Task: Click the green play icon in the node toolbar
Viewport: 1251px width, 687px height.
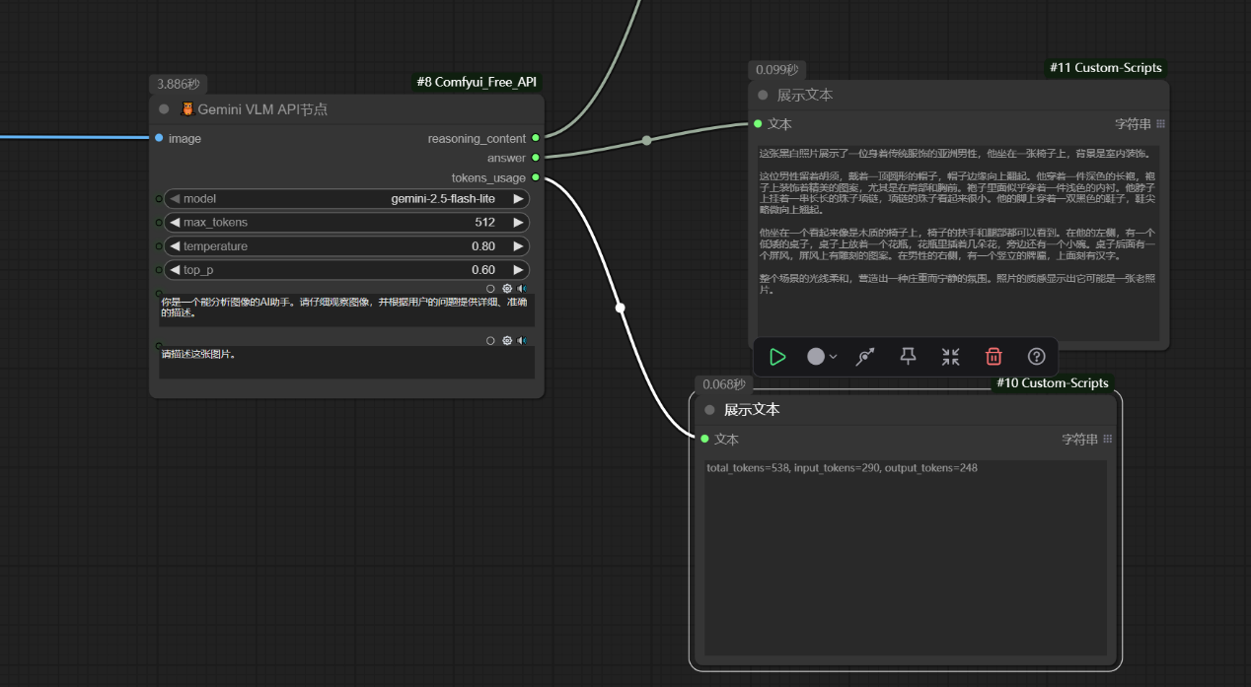Action: pos(777,357)
